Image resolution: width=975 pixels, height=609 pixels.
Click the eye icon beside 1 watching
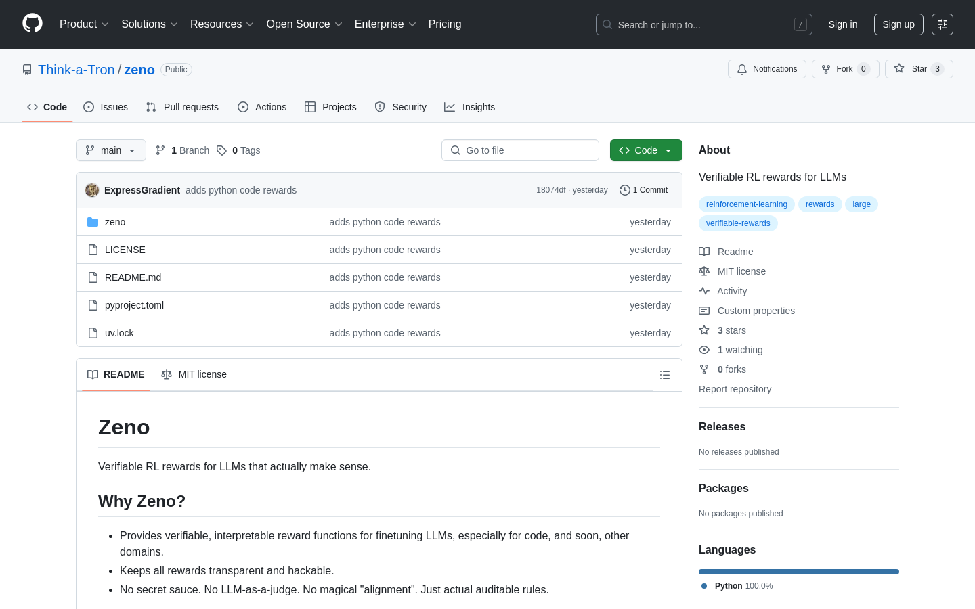[704, 350]
